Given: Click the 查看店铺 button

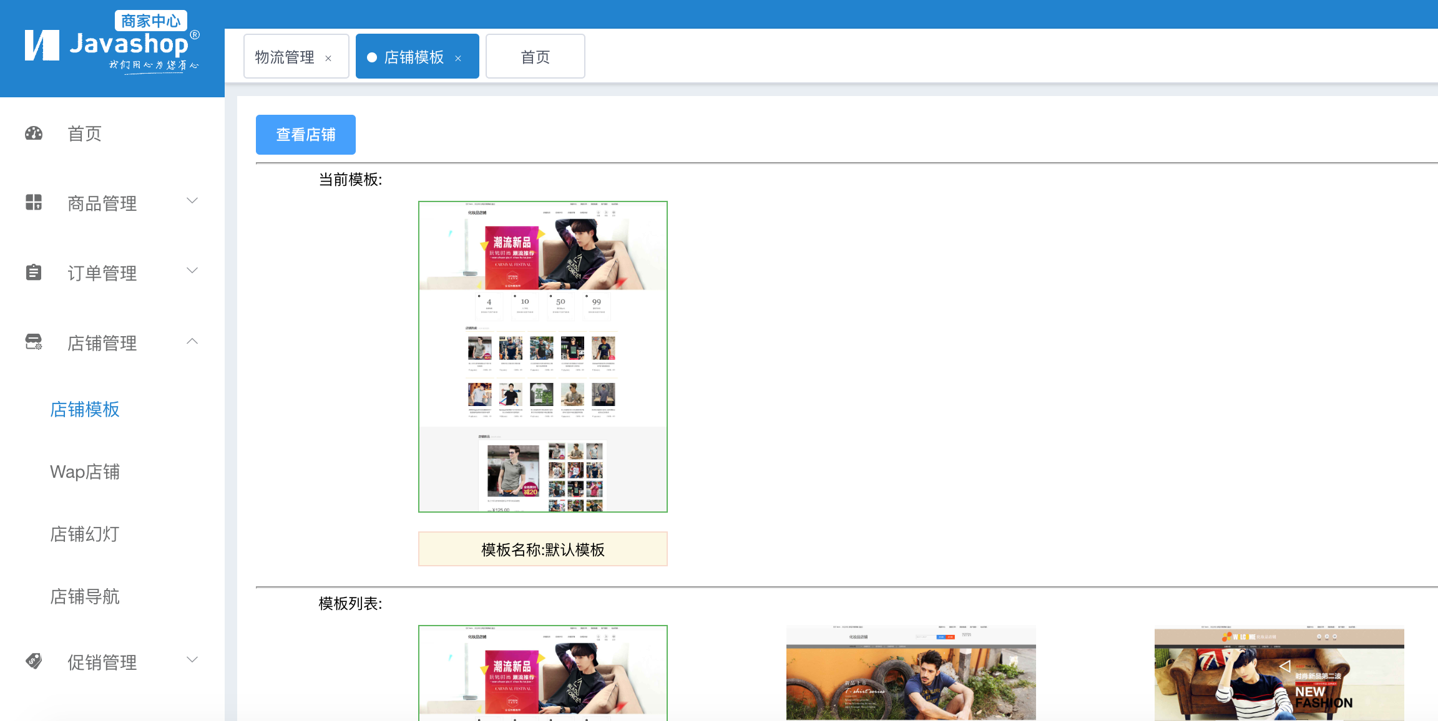Looking at the screenshot, I should pos(306,135).
